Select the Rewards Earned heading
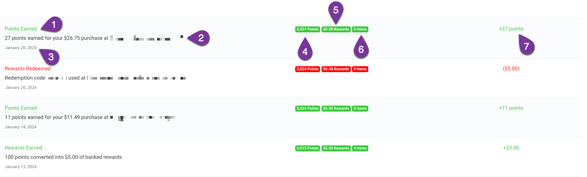The image size is (587, 177). point(23,148)
